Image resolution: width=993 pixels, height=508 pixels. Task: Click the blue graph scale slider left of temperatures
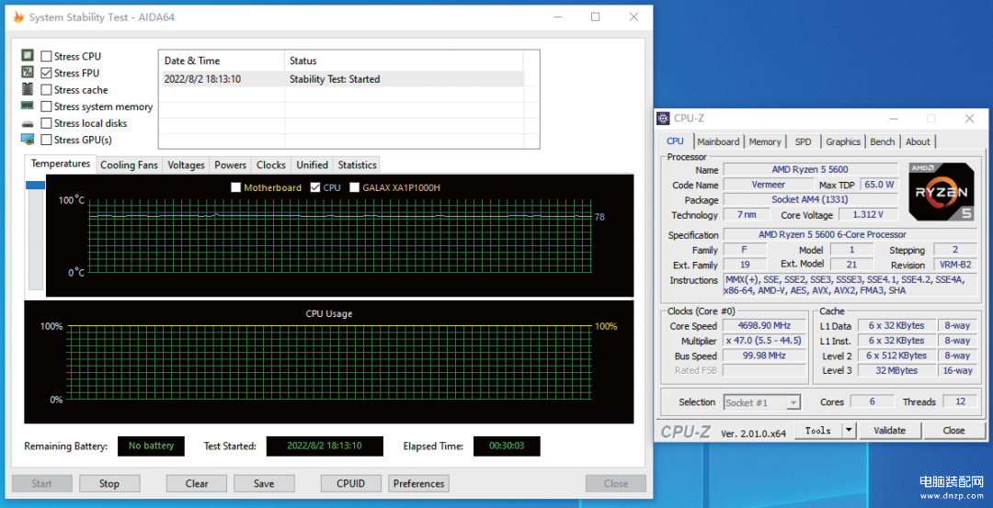[35, 186]
